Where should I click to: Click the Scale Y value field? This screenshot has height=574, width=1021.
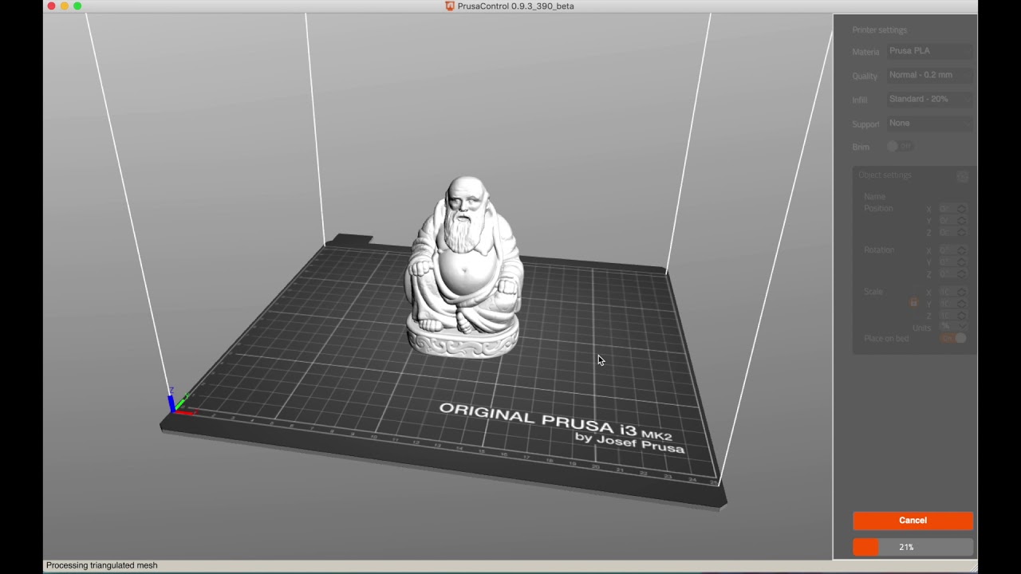click(952, 305)
